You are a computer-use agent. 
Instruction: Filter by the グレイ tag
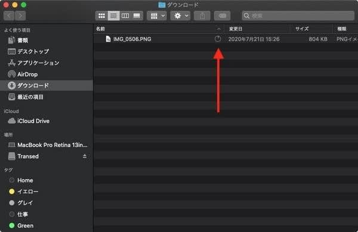[x=47, y=203]
